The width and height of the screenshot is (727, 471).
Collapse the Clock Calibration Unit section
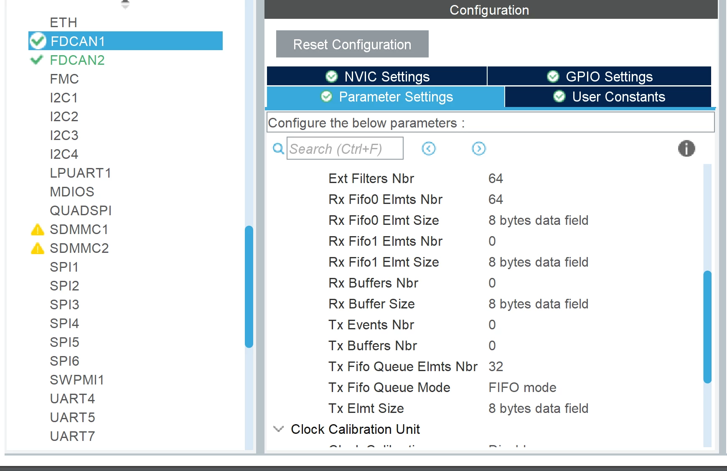point(278,429)
